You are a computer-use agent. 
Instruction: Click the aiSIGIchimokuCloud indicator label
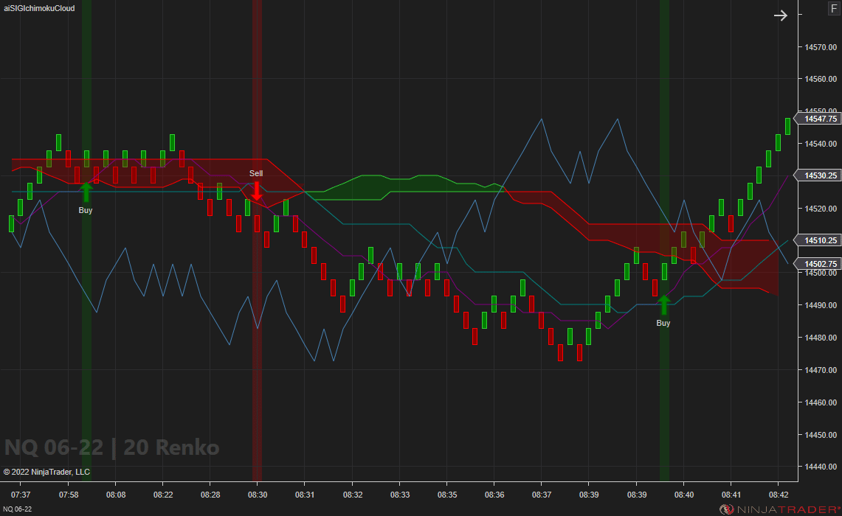click(38, 8)
